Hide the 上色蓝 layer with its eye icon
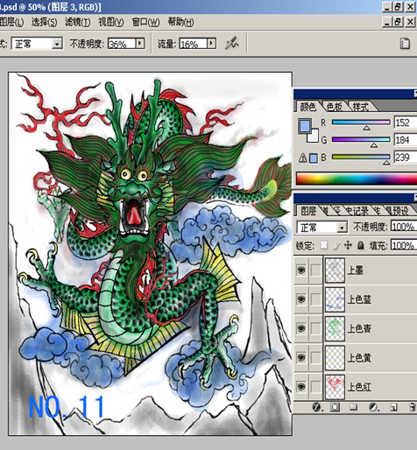This screenshot has width=417, height=450. 301,299
